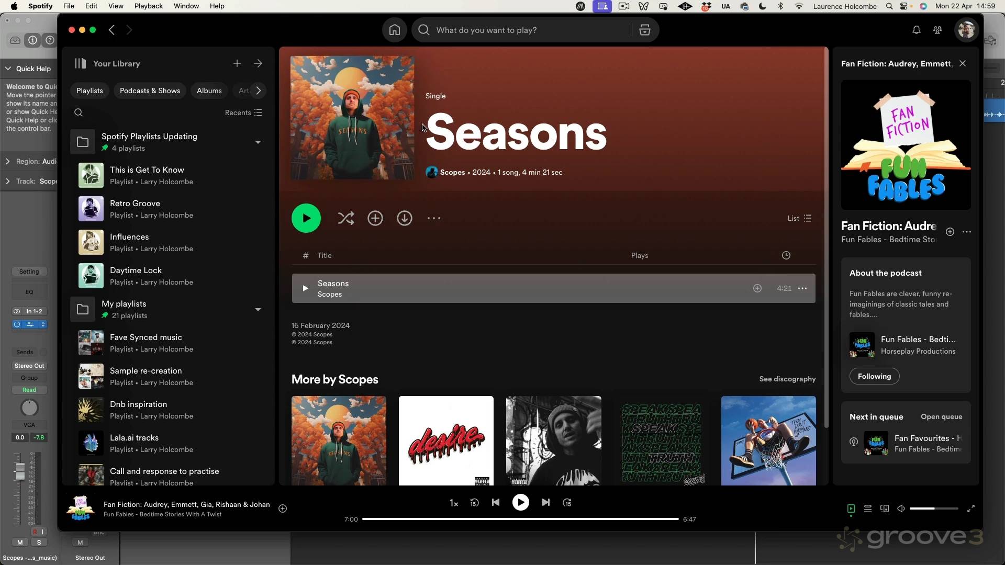Open the Queue icon in player bar
The height and width of the screenshot is (565, 1005).
(x=867, y=508)
